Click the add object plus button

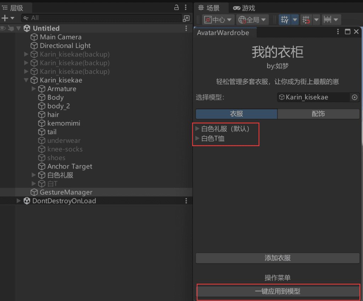[5, 18]
